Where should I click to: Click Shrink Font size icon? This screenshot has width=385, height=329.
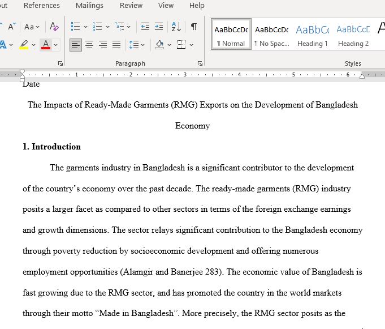coord(11,26)
